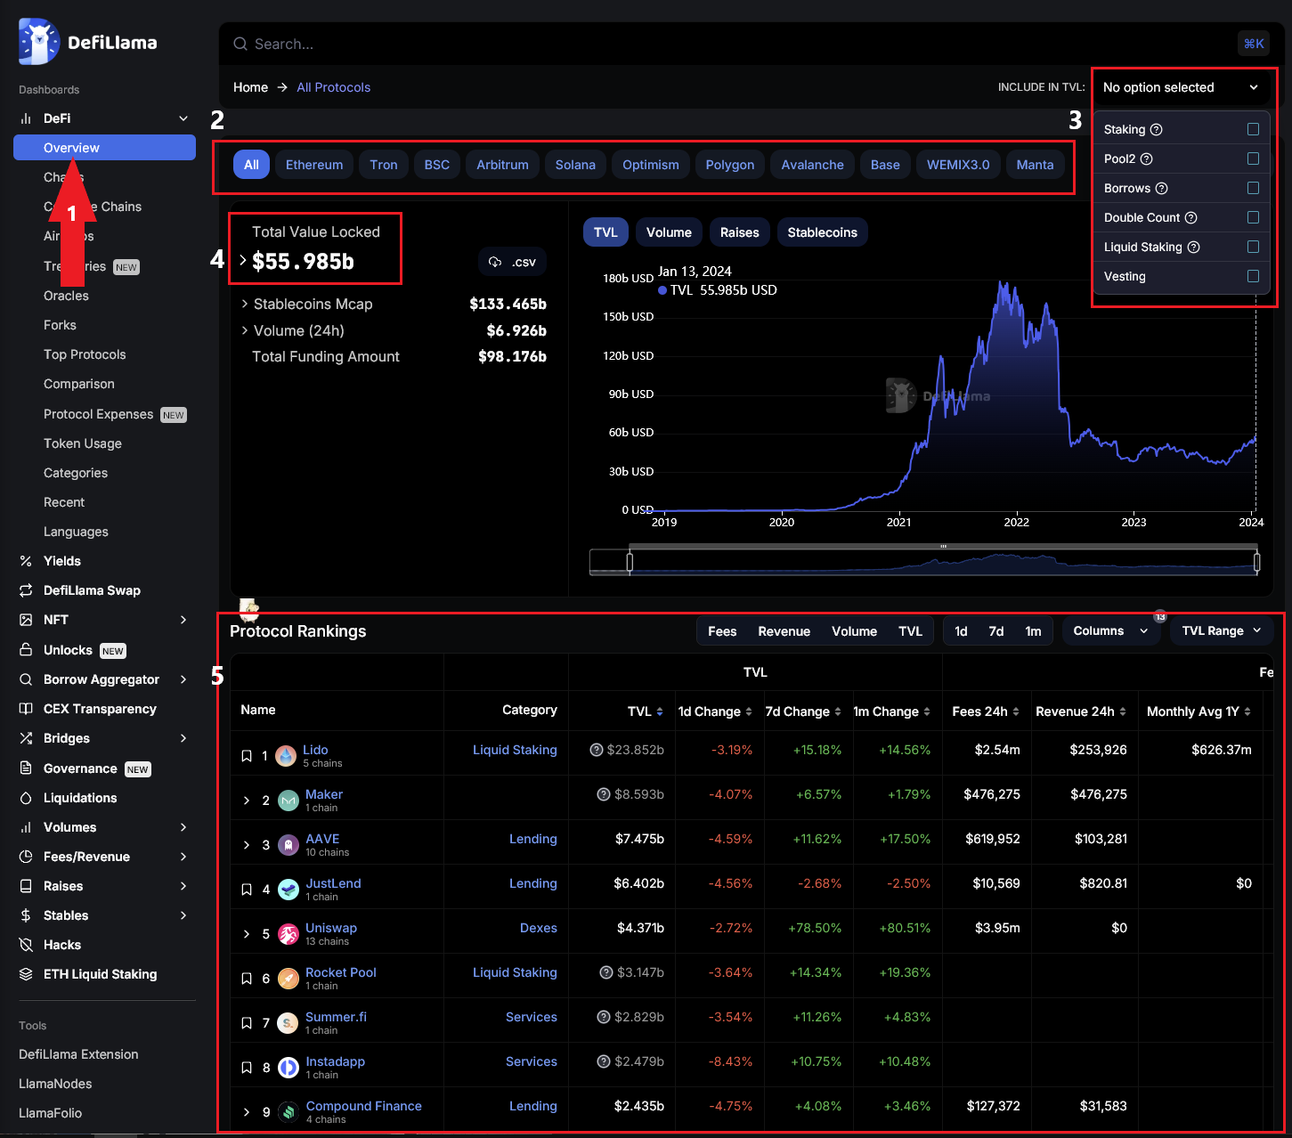
Task: Click the chart range selector top handle
Action: coord(943,547)
